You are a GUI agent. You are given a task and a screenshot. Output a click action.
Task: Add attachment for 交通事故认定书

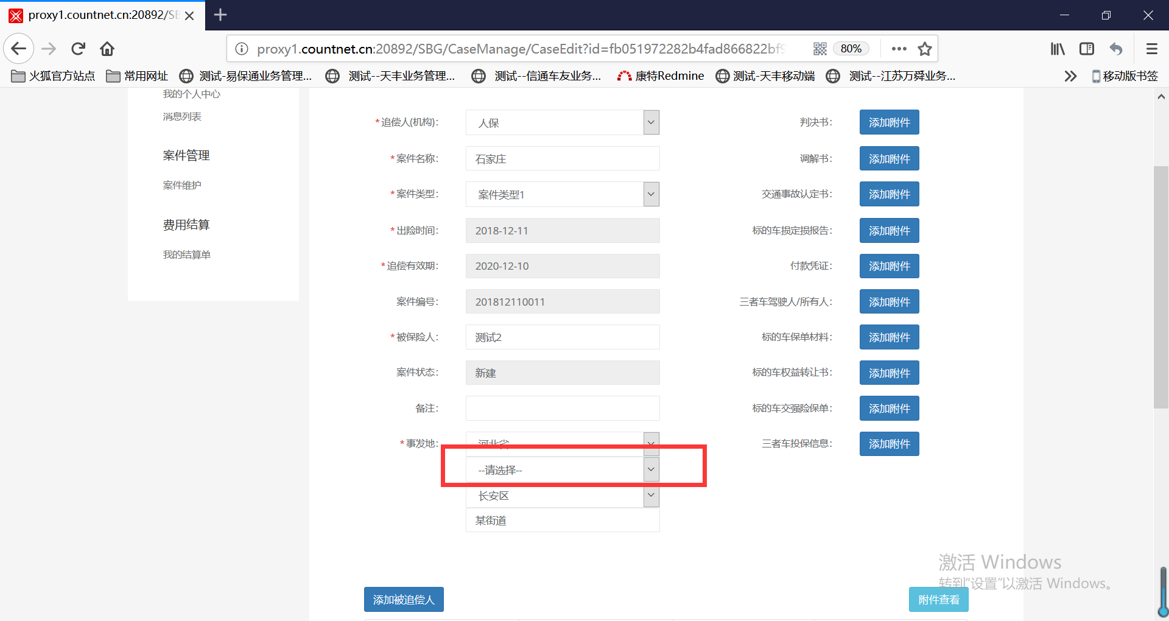coord(889,194)
